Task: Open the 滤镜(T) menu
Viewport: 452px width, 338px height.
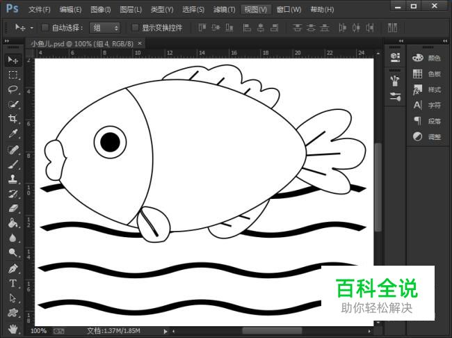Action: (x=224, y=10)
